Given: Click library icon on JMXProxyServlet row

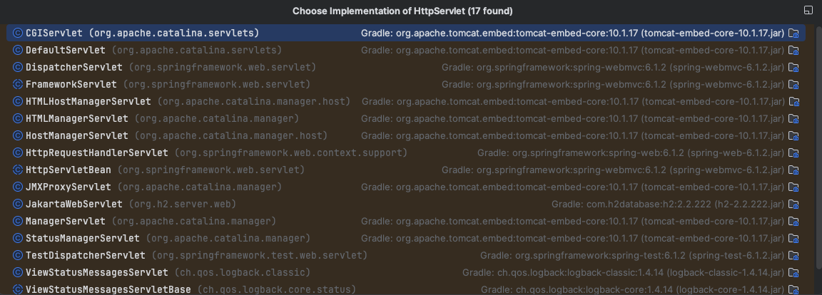Looking at the screenshot, I should [x=793, y=187].
